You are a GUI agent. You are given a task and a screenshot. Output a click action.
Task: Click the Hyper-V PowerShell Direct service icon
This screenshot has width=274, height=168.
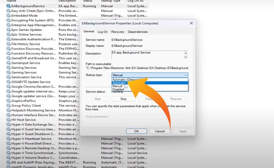(x=8, y=143)
